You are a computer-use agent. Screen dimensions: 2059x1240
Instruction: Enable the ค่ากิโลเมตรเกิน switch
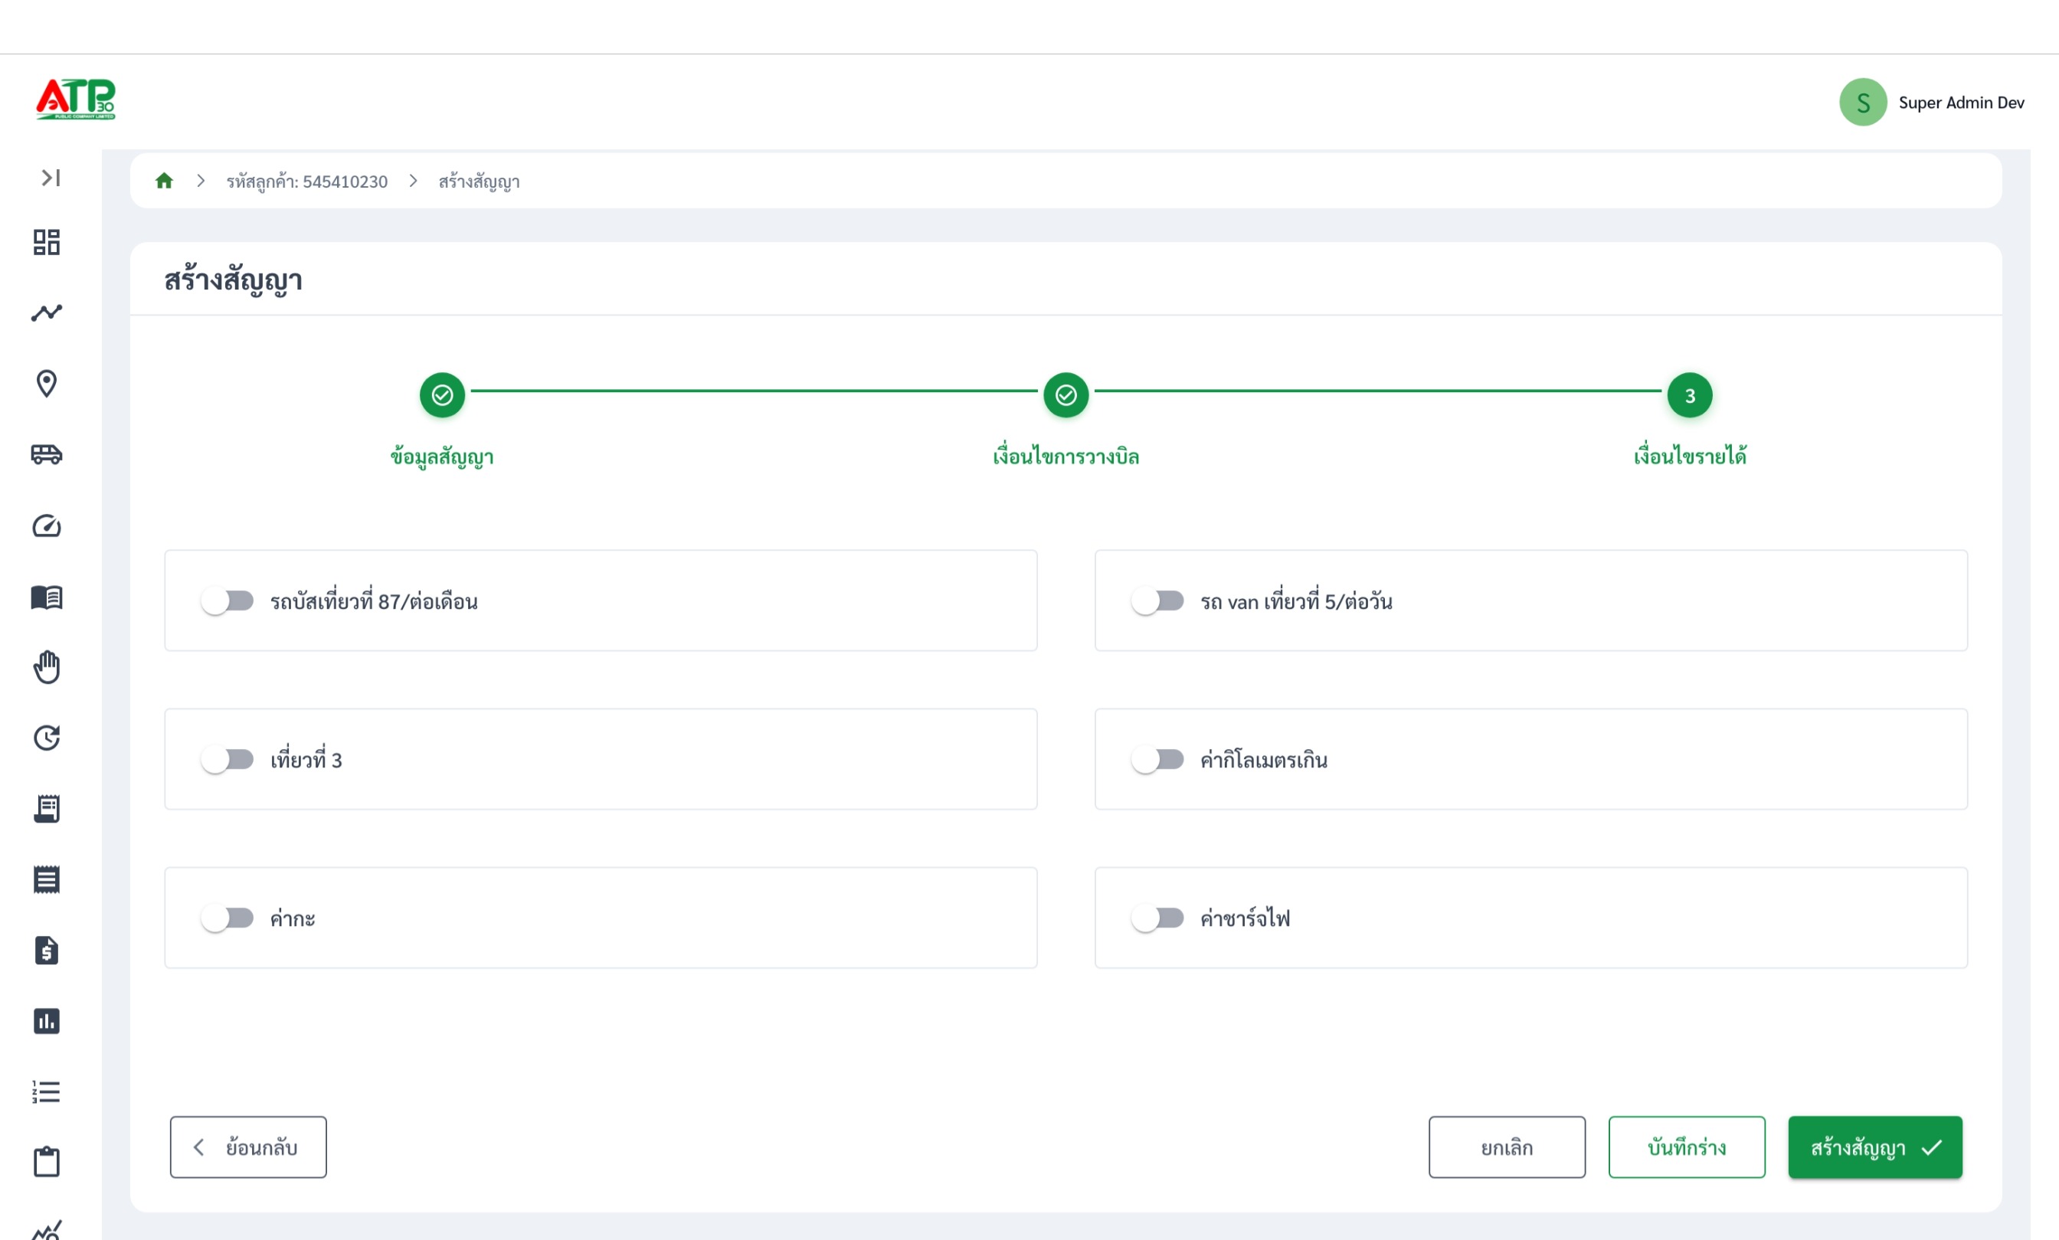click(1157, 760)
